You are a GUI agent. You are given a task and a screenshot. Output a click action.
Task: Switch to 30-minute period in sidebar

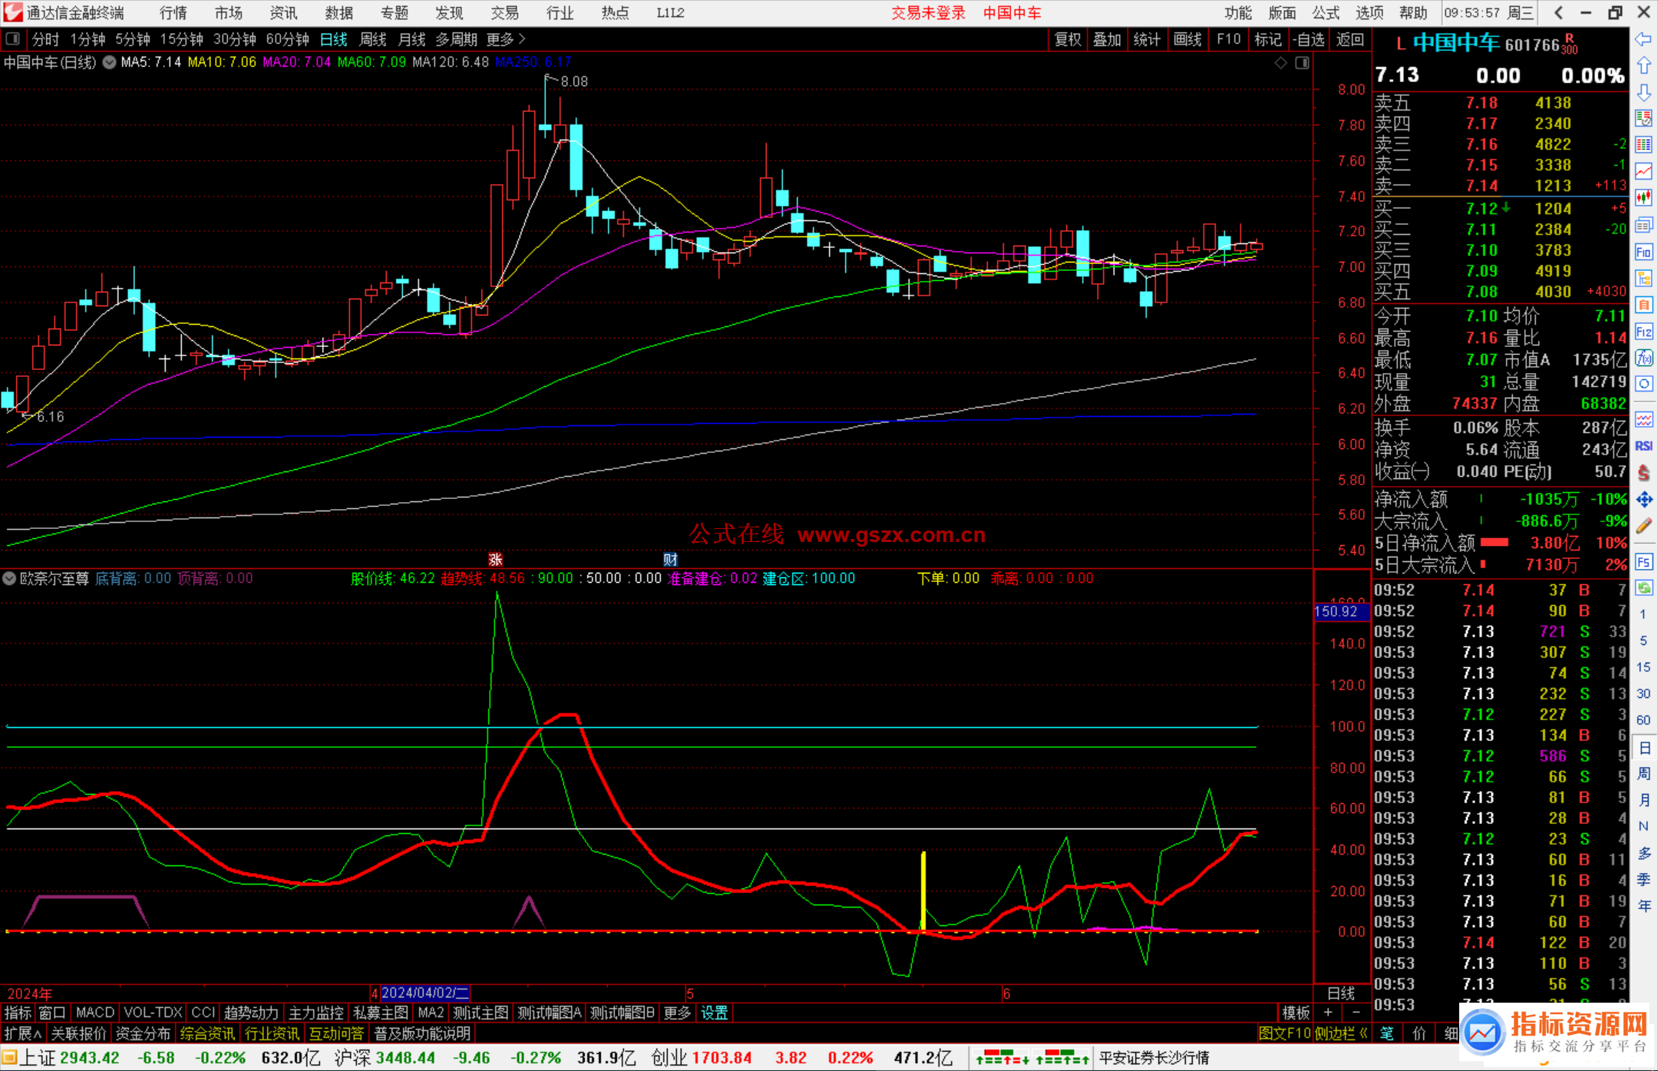pyautogui.click(x=1643, y=693)
